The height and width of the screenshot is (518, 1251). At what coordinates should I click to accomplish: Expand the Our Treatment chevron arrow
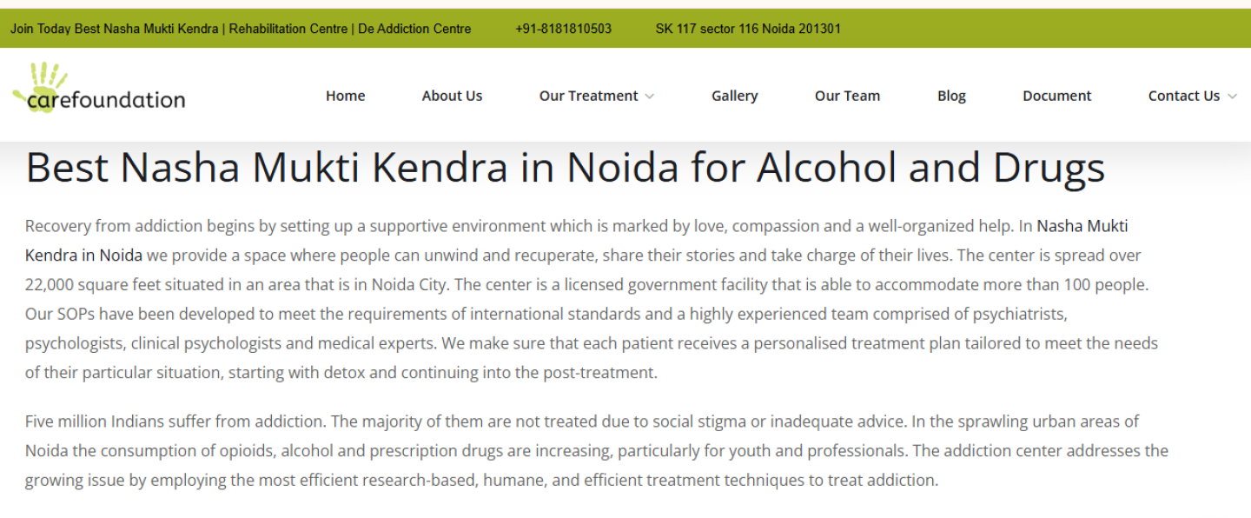[x=650, y=96]
